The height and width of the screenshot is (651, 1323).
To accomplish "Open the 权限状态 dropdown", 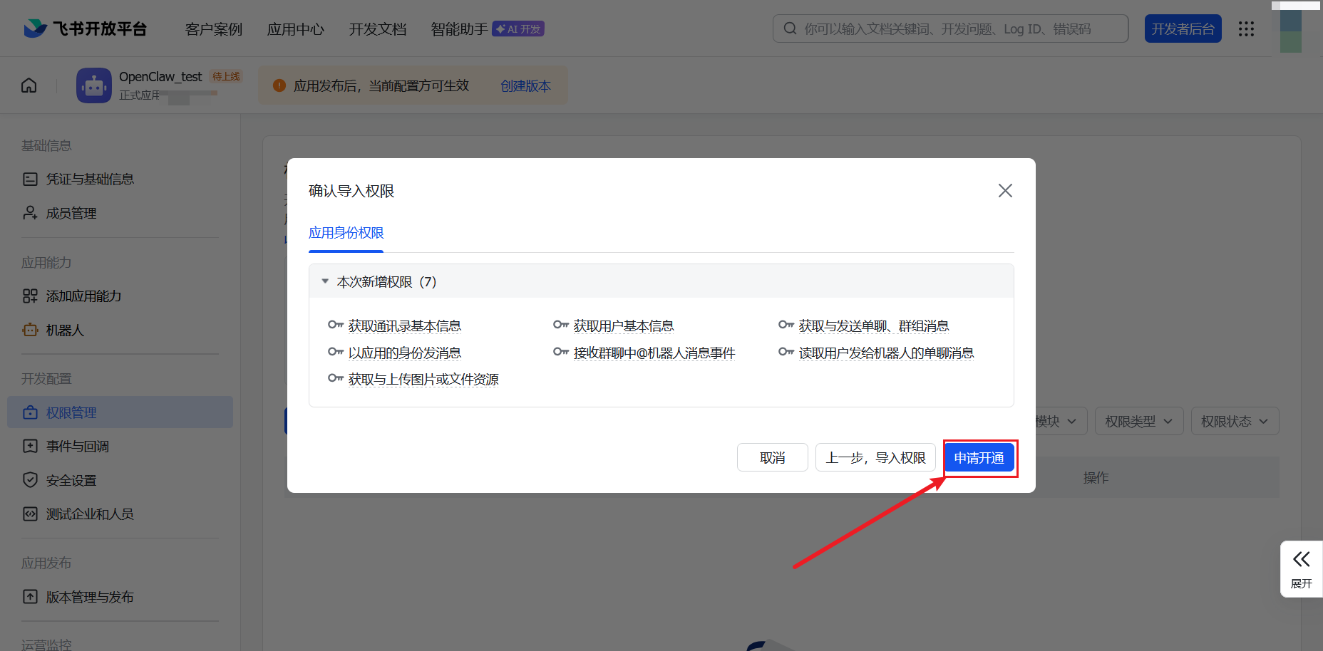I will point(1235,421).
